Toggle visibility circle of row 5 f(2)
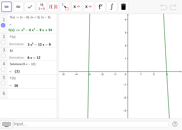The width and height of the screenshot is (182, 130). (3, 83)
